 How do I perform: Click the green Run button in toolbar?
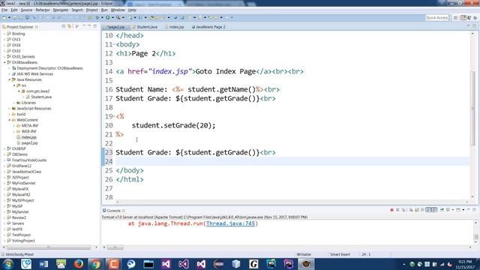tap(108, 18)
